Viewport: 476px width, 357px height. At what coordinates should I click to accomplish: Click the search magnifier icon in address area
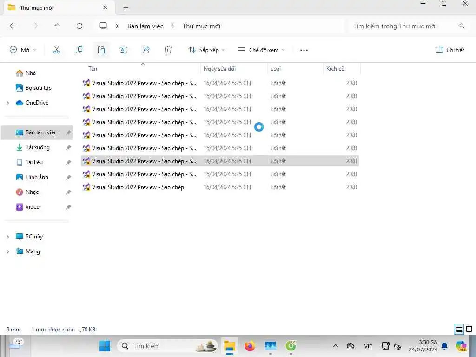pos(462,26)
